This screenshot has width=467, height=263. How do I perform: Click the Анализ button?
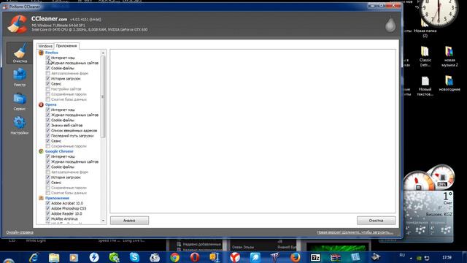129,221
